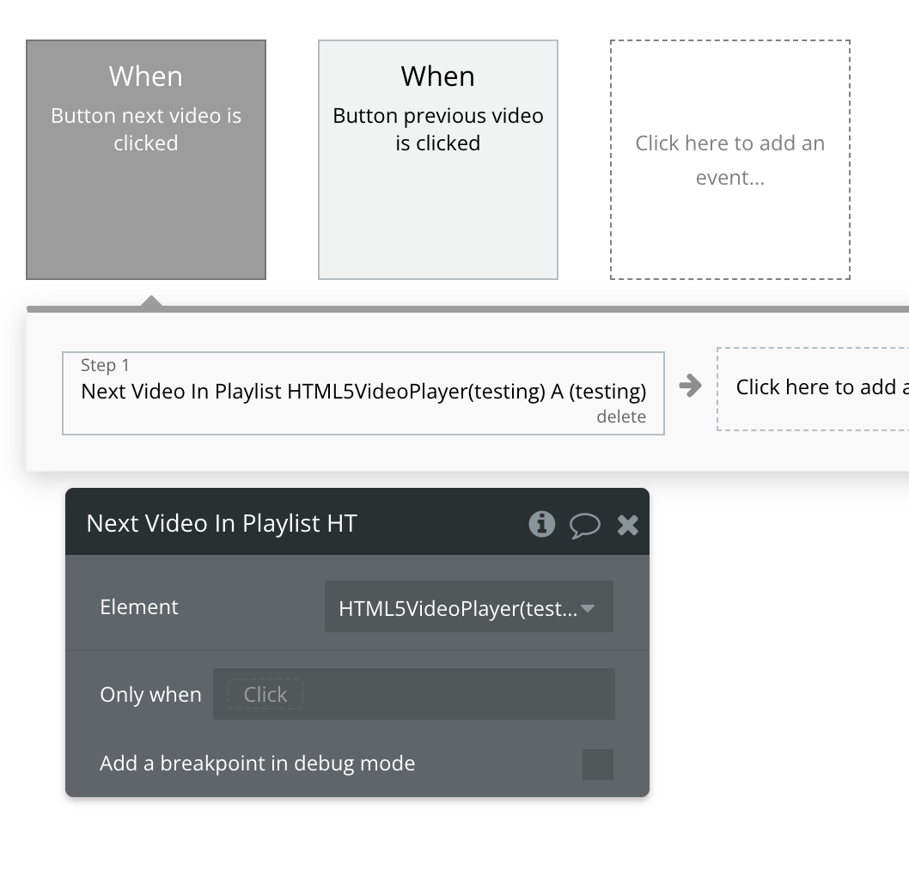The width and height of the screenshot is (909, 895).
Task: Click here to add an action
Action: (816, 387)
